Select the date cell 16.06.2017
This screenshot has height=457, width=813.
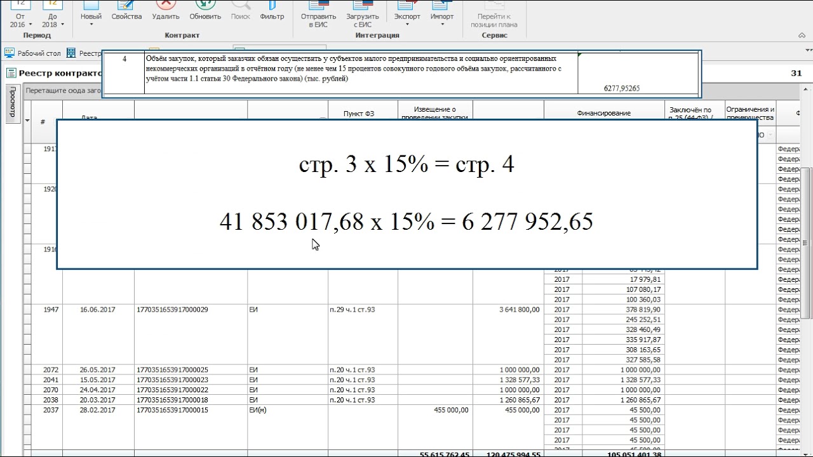tap(97, 310)
